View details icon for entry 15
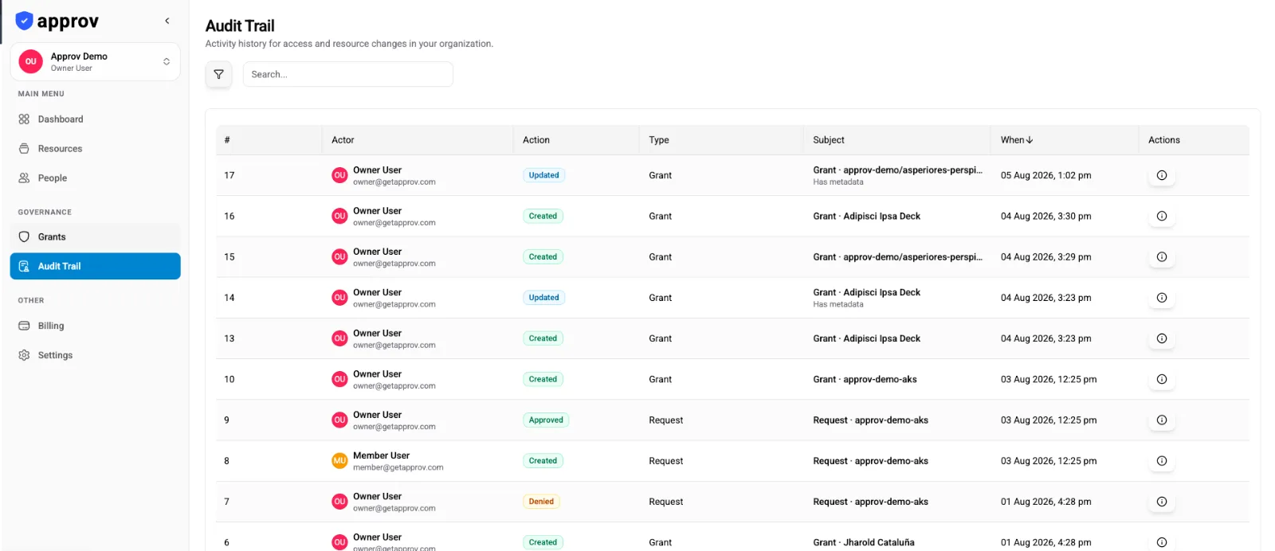The height and width of the screenshot is (551, 1275). (1162, 257)
